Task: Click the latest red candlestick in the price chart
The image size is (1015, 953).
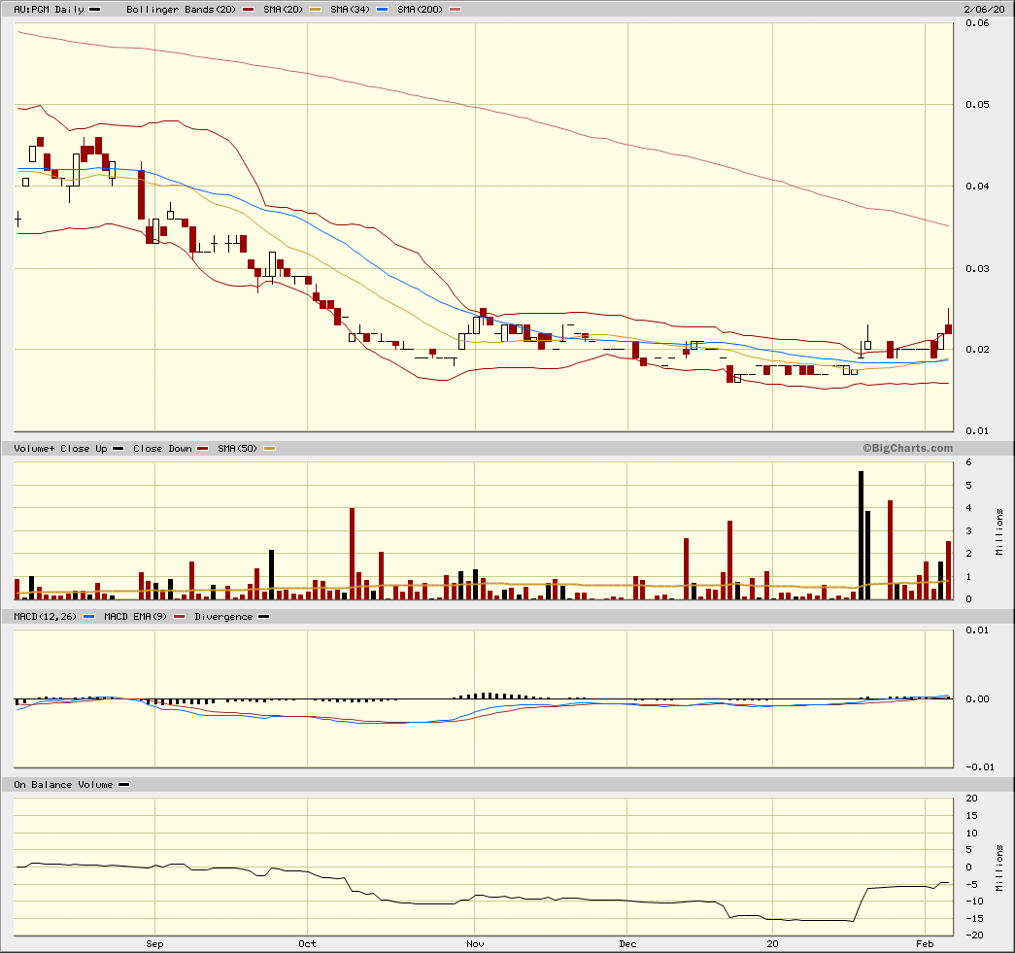Action: click(948, 329)
